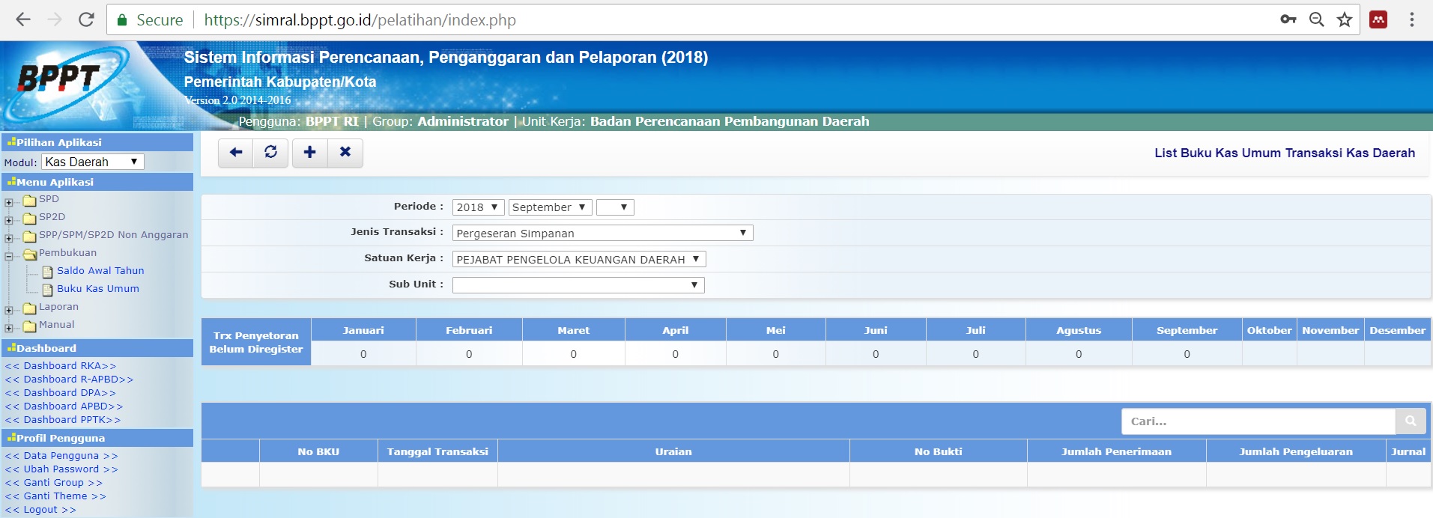Bookmark this page with the star icon
1433x518 pixels.
pyautogui.click(x=1345, y=19)
